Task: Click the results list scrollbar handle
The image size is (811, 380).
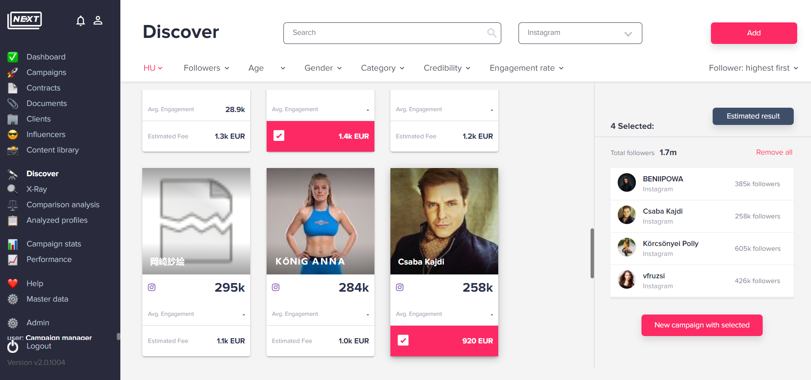Action: pos(592,253)
